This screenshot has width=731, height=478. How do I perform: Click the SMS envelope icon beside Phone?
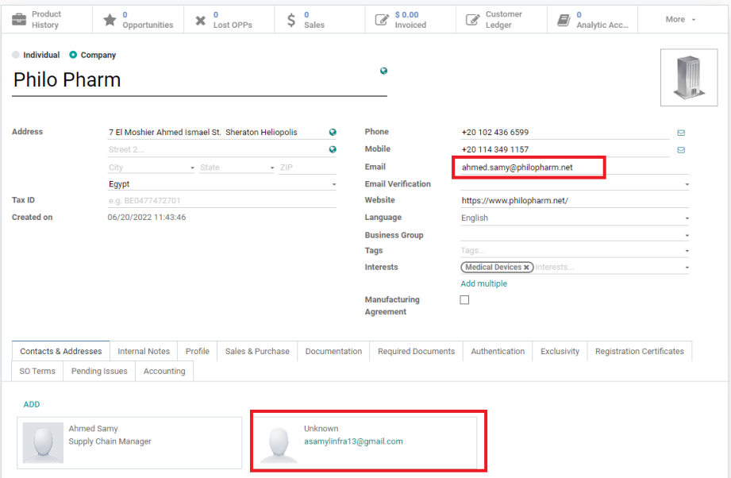tap(681, 133)
